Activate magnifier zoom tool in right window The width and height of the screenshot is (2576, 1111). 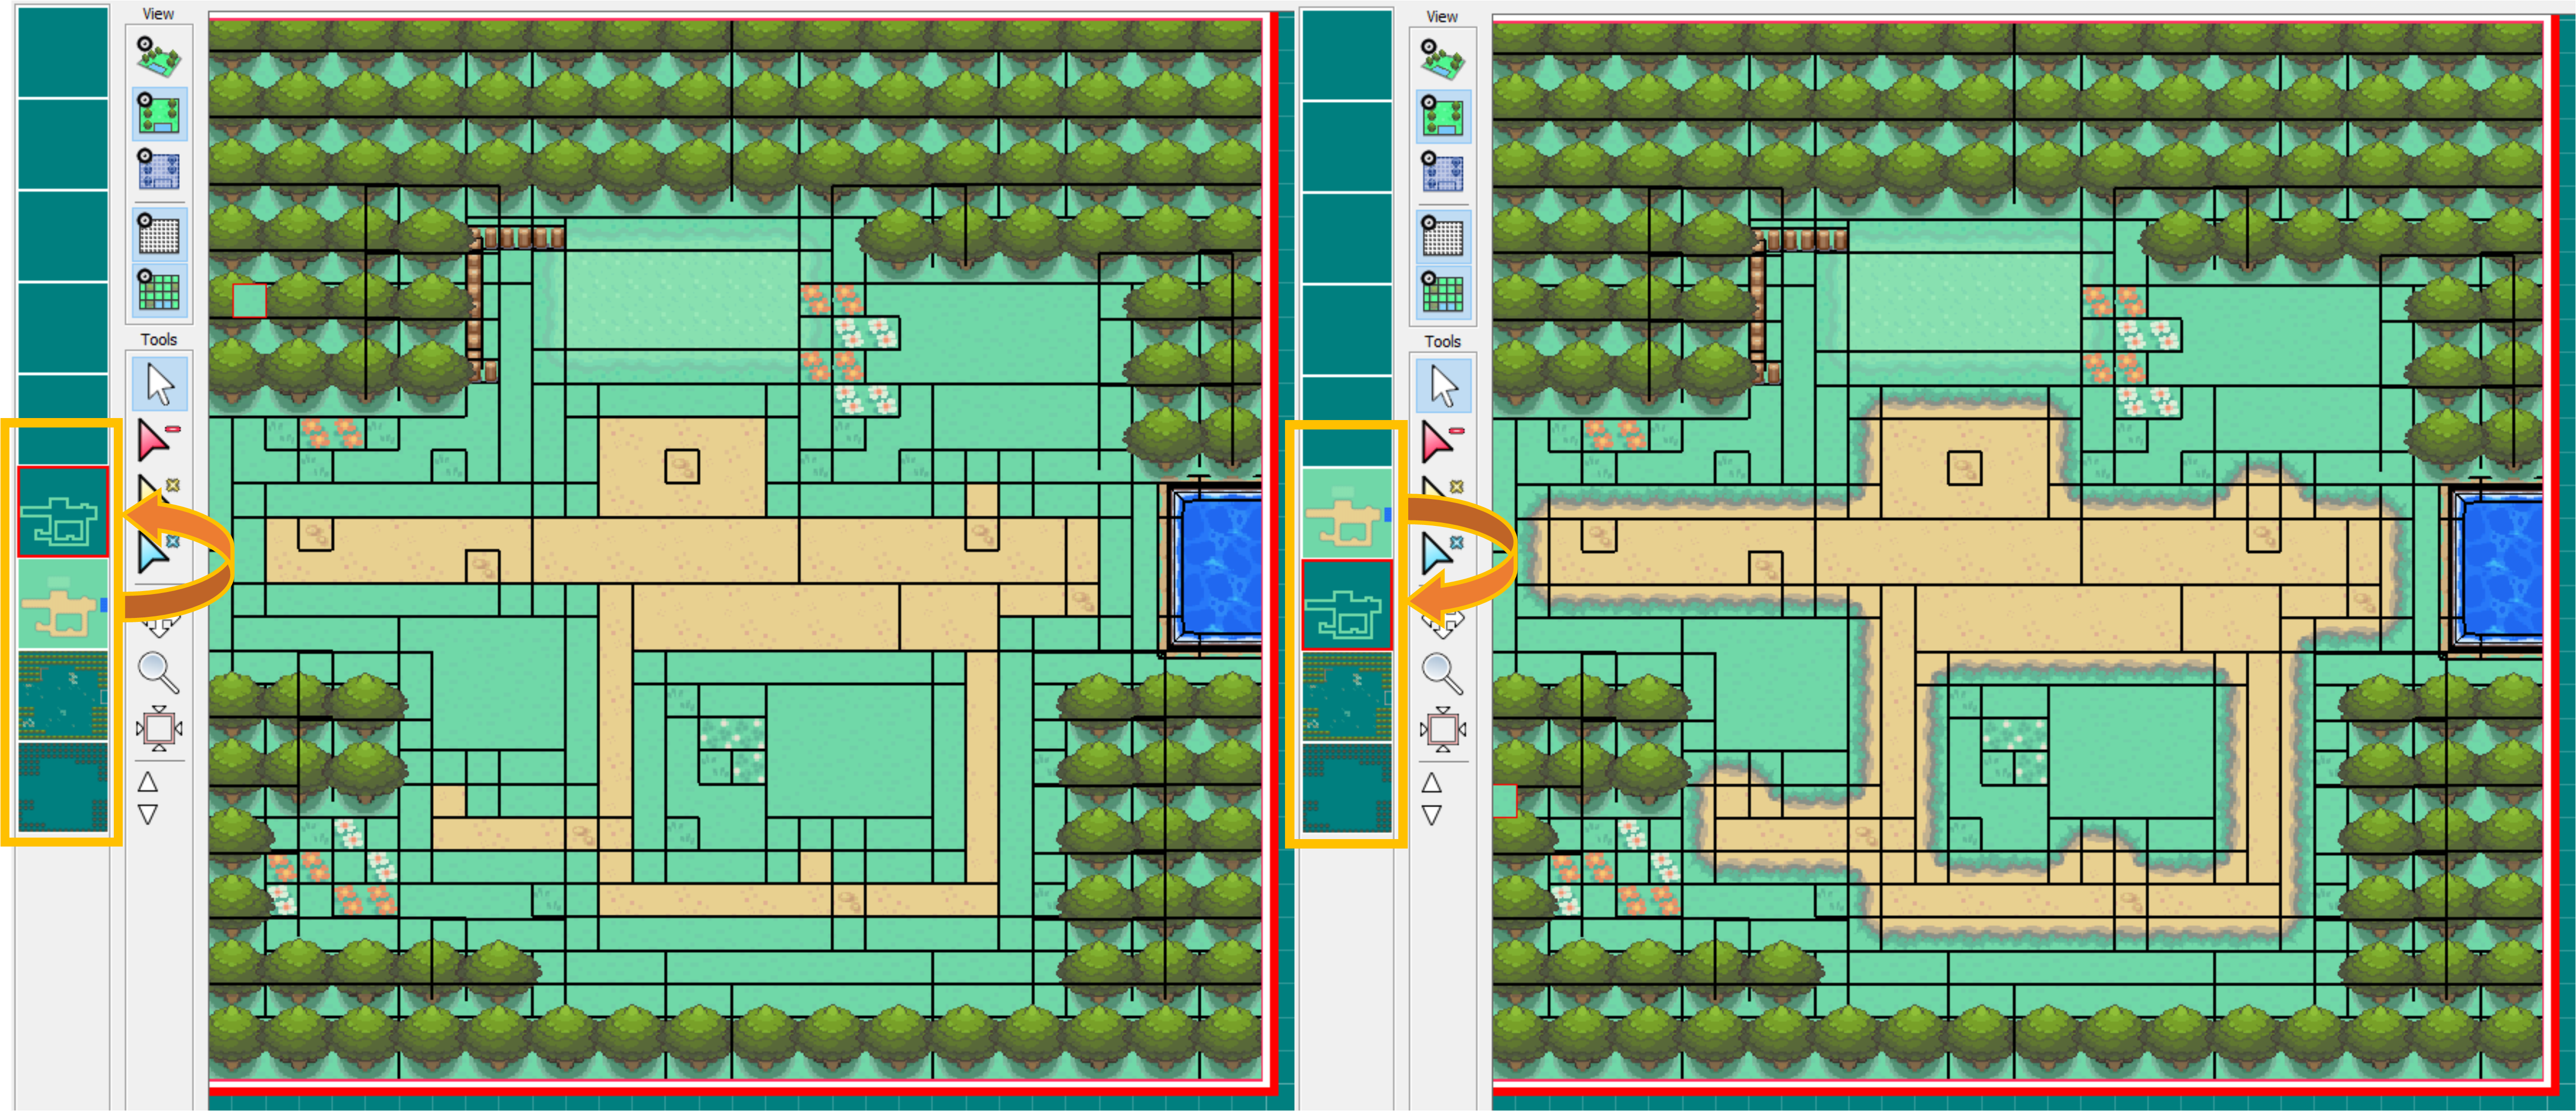tap(1443, 675)
